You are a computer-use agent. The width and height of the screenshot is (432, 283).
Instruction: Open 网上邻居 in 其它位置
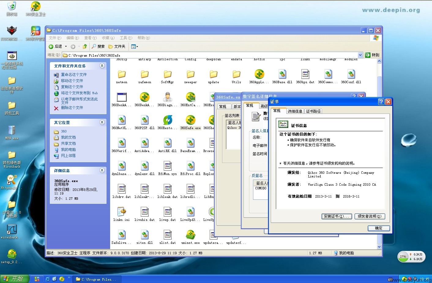click(x=68, y=156)
